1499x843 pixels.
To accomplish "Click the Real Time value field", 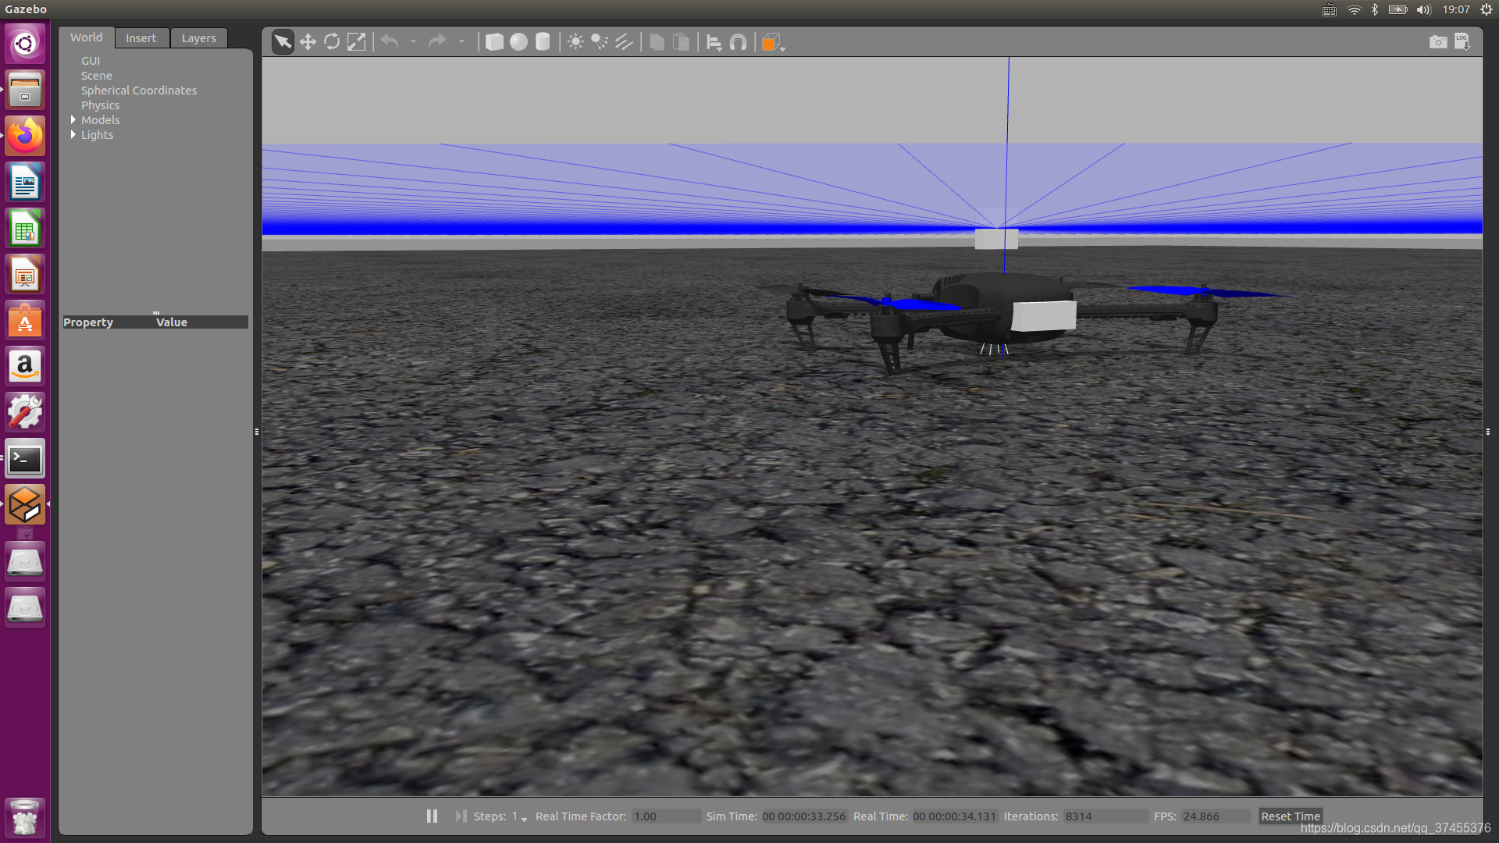I will tap(955, 816).
